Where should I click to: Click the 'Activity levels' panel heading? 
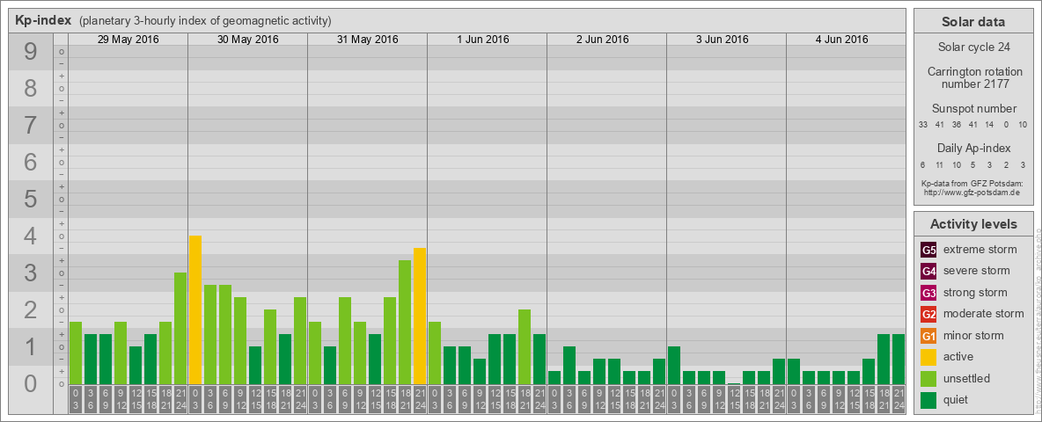coord(973,224)
